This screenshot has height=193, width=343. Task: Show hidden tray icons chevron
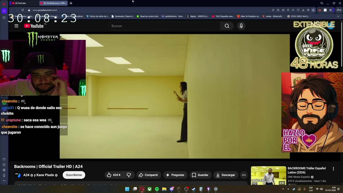coord(283,189)
